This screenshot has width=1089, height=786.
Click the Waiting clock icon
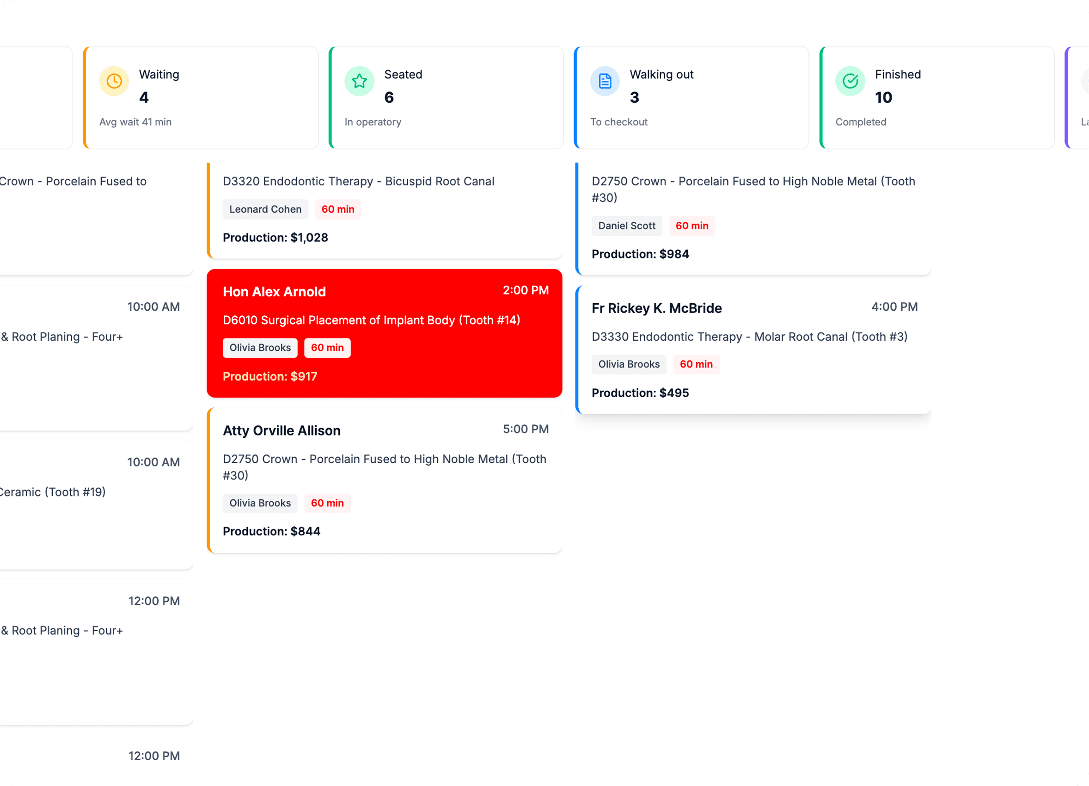114,81
